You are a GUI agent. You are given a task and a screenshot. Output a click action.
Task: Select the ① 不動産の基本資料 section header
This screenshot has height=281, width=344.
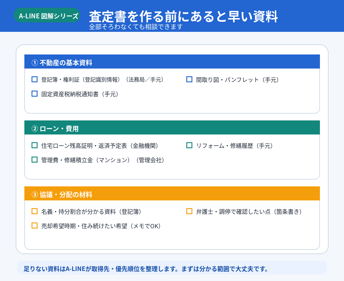172,62
